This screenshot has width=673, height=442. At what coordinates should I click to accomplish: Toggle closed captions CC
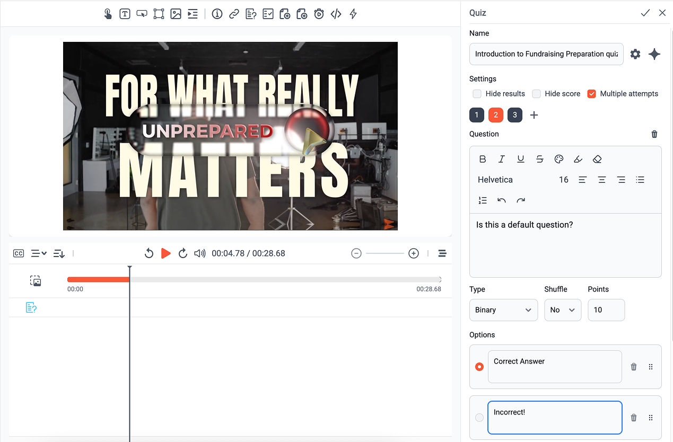coord(19,253)
